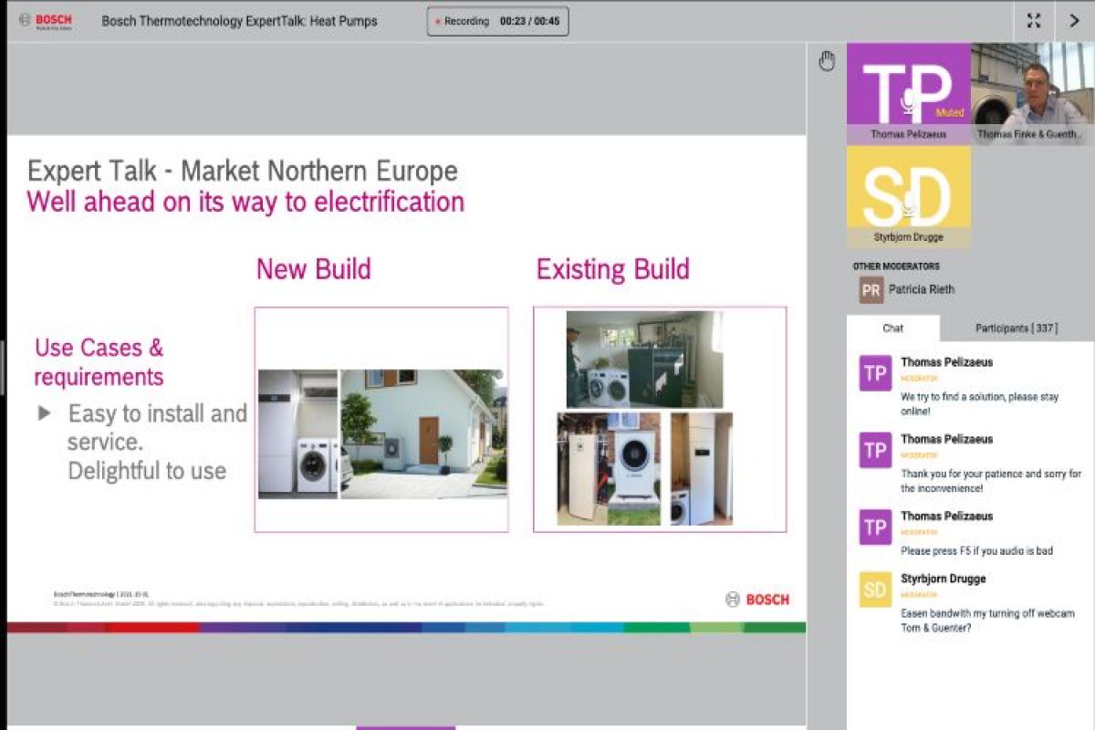Click TP avatar beside 'Please press F5' message
The height and width of the screenshot is (730, 1095).
pos(875,527)
